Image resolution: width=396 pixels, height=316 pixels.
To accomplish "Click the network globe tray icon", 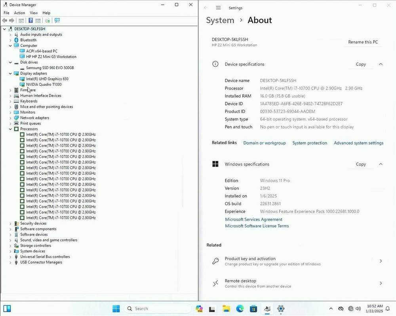I will (350, 308).
